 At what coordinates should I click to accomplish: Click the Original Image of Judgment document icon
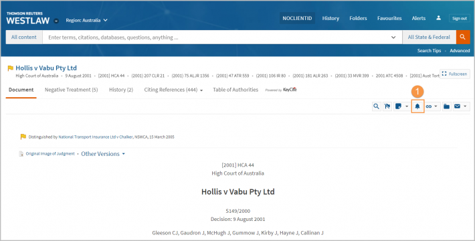point(21,154)
